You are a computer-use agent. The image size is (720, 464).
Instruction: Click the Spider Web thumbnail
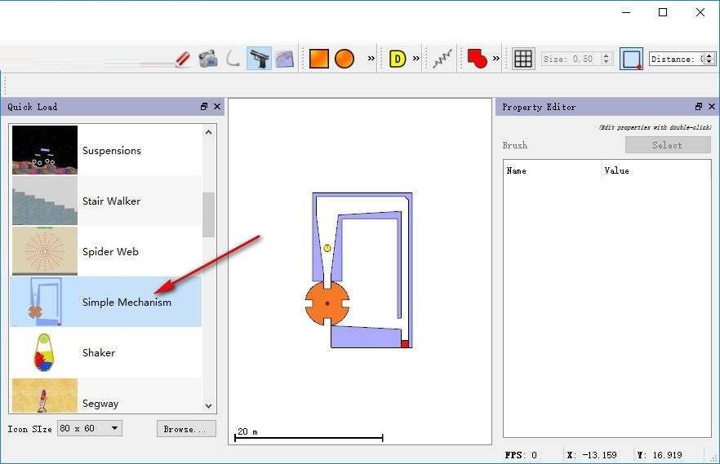pos(45,251)
